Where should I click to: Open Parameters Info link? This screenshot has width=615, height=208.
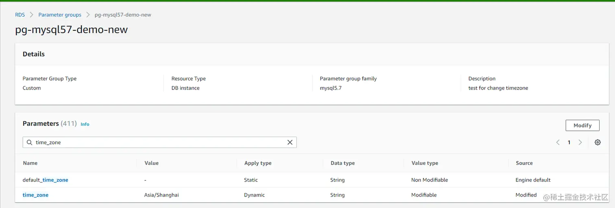click(85, 124)
